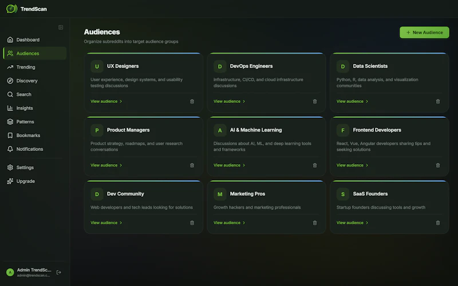Click the D badge on DevOps Engineers
This screenshot has height=286, width=458.
220,66
